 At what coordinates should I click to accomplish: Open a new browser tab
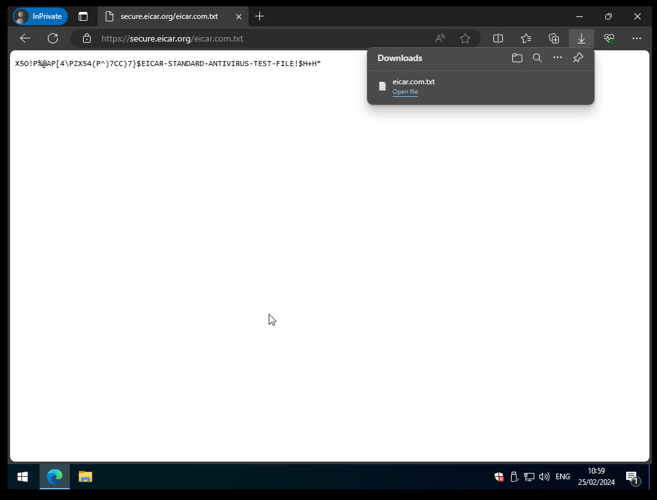point(259,16)
